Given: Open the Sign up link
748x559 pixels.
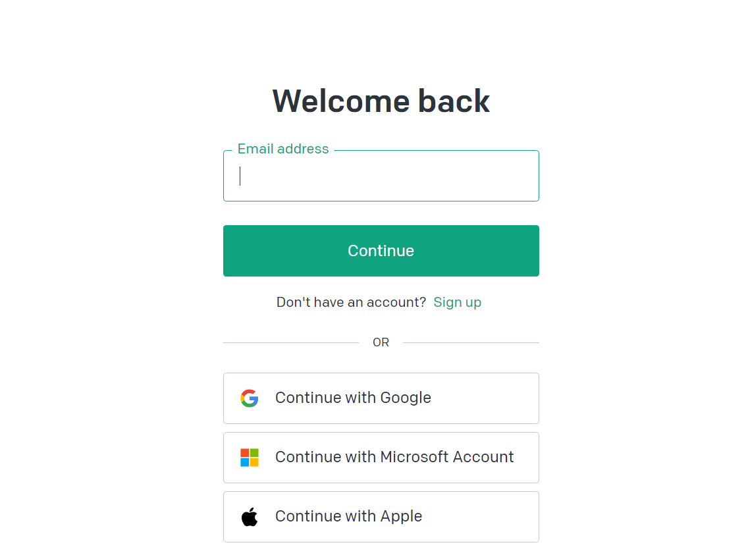Looking at the screenshot, I should (457, 302).
